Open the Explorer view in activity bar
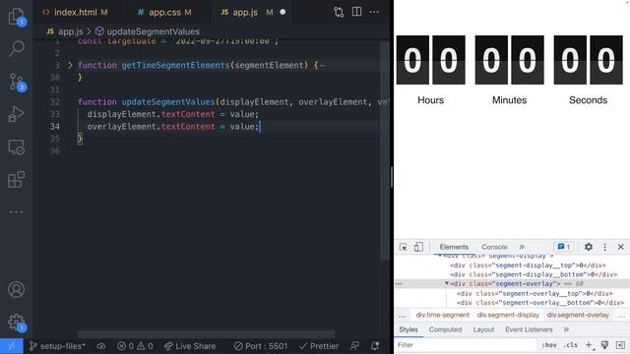The width and height of the screenshot is (630, 354). pos(16,16)
